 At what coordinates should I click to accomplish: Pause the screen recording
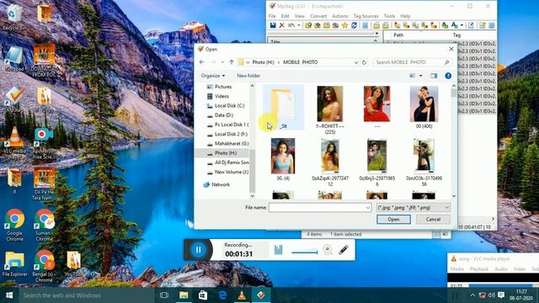tap(199, 250)
